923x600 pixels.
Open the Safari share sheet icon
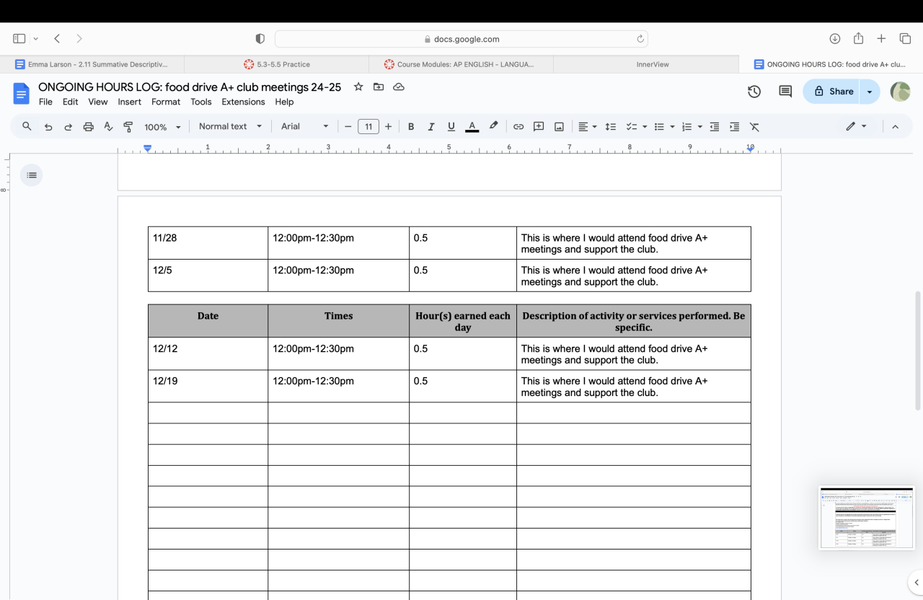pos(858,38)
